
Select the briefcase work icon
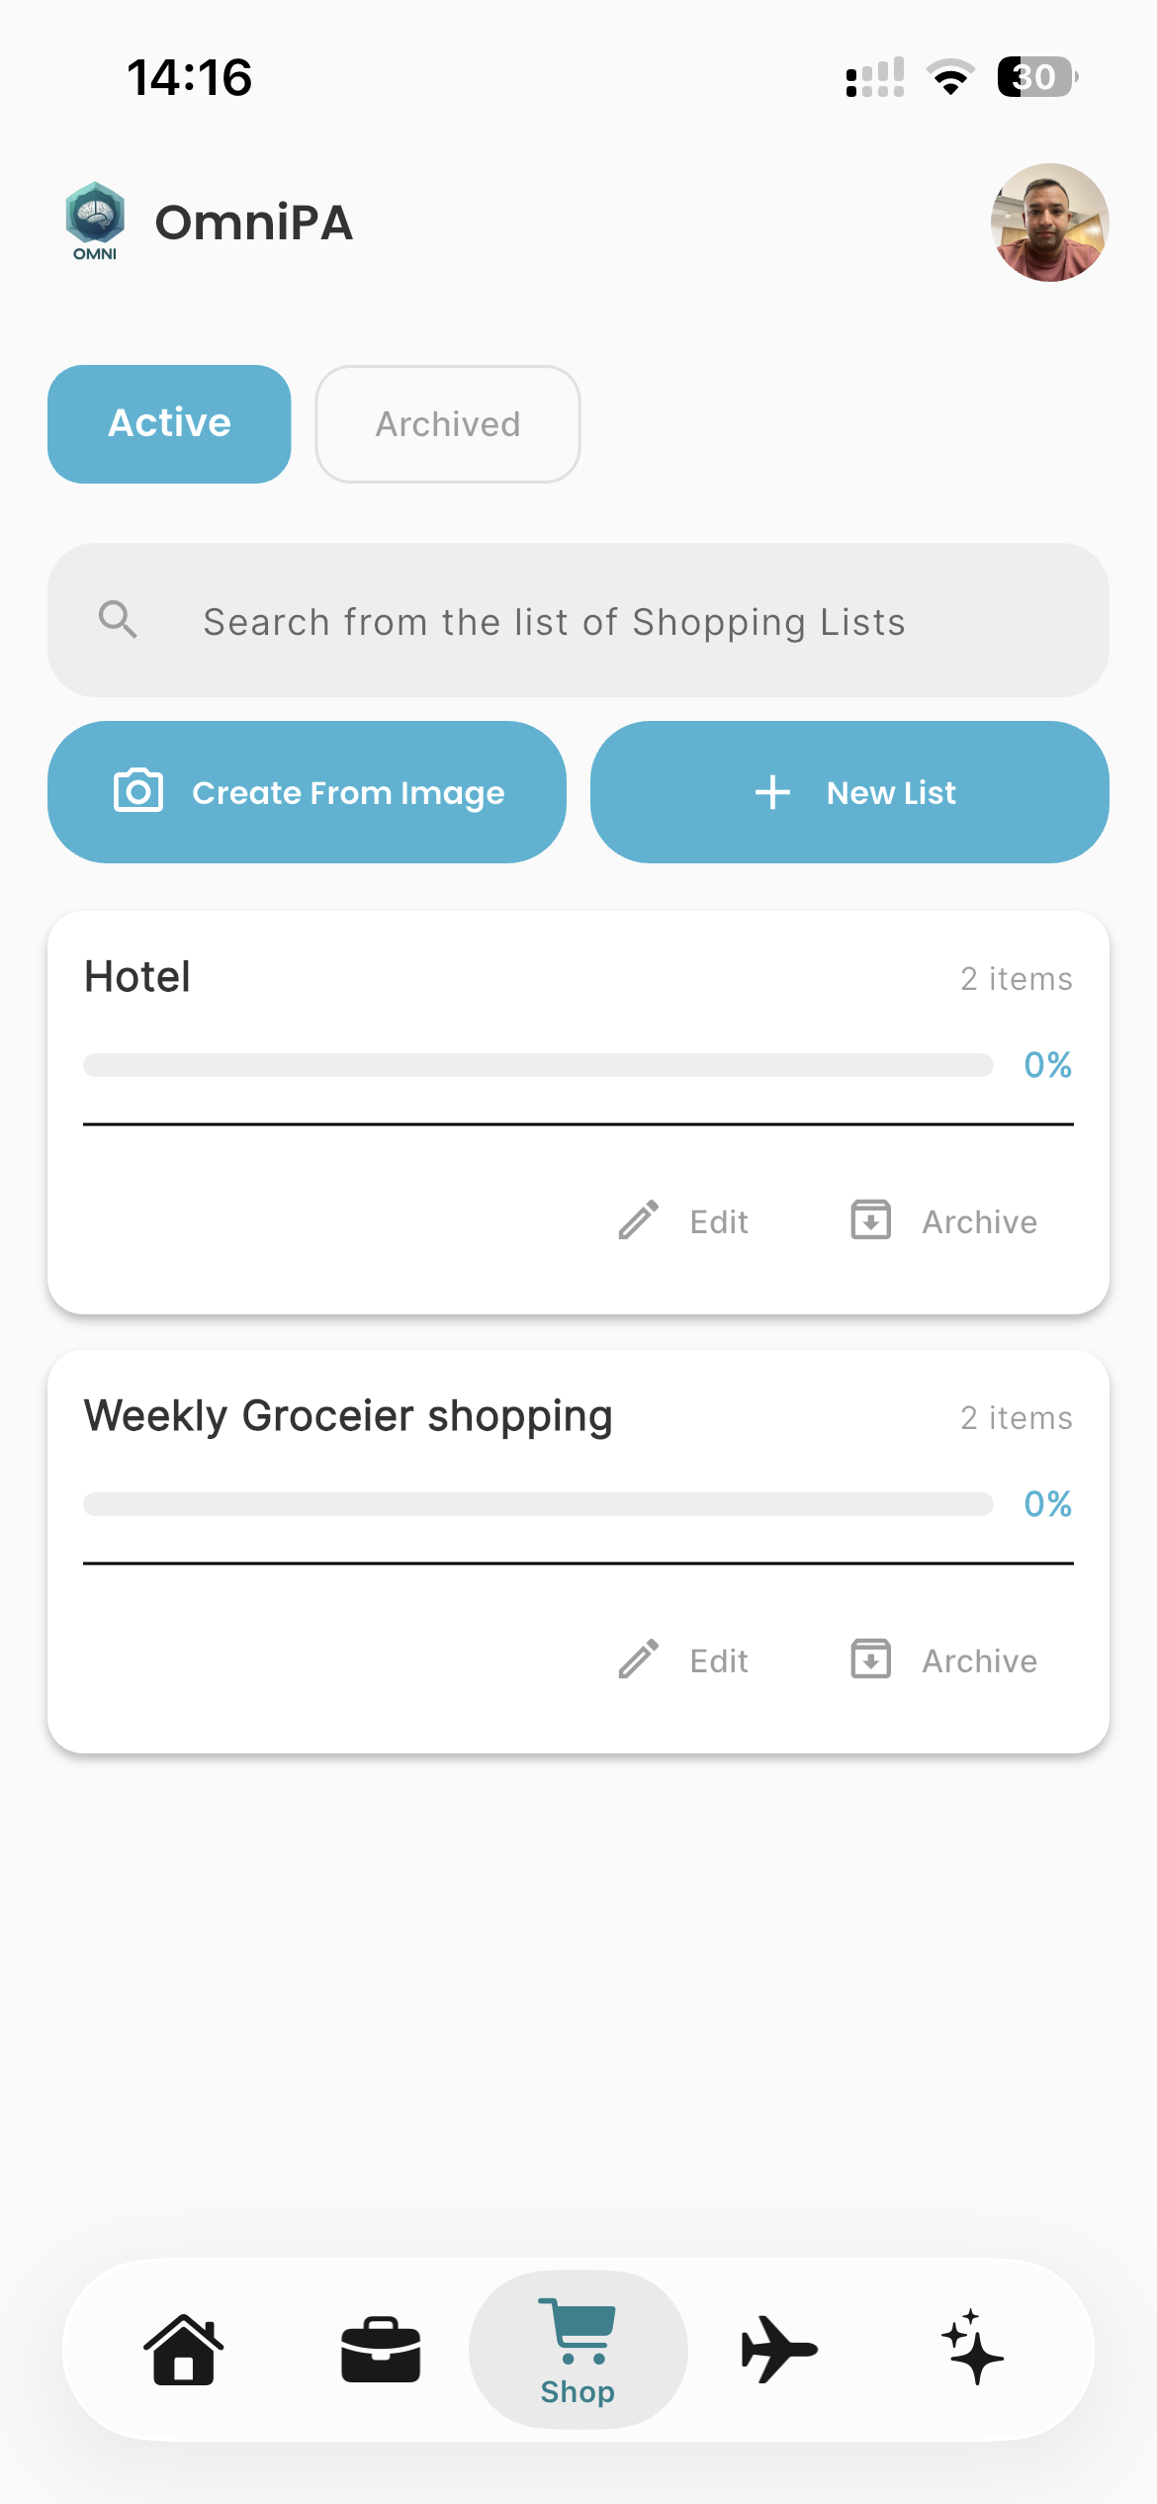pyautogui.click(x=381, y=2349)
